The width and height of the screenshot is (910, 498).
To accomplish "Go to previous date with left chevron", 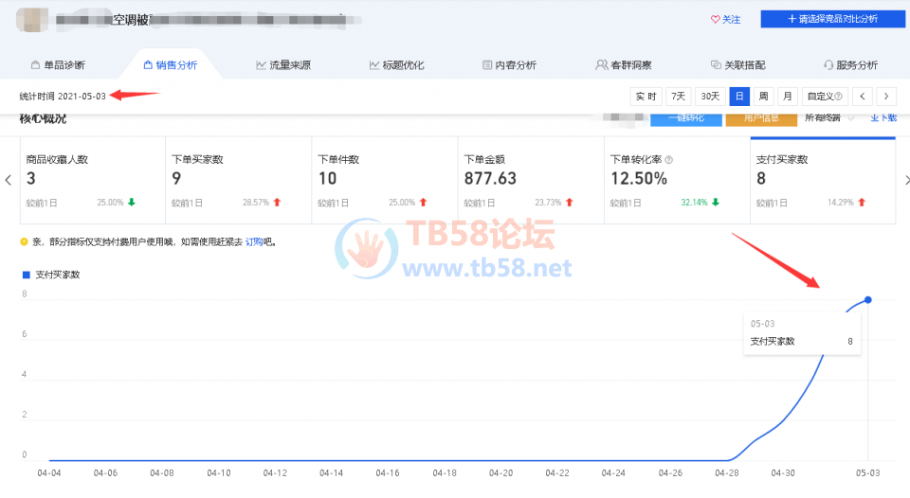I will pyautogui.click(x=863, y=97).
